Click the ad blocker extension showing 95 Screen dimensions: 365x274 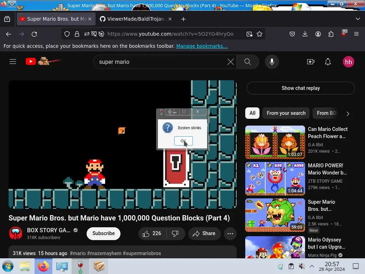[344, 34]
